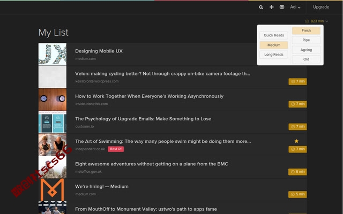Toggle the Old age filter

click(x=306, y=59)
